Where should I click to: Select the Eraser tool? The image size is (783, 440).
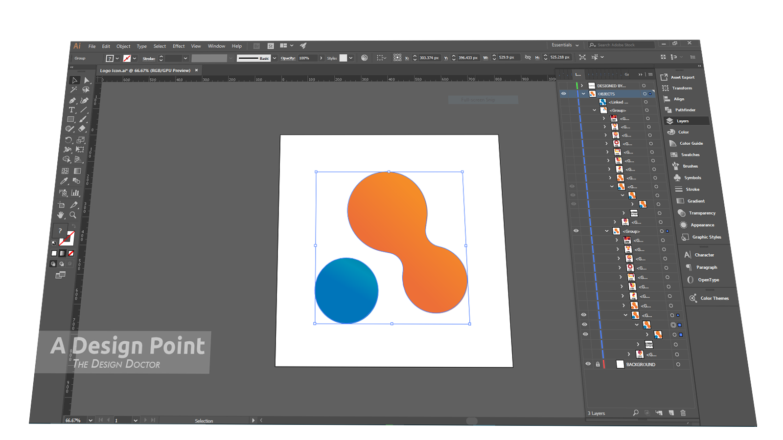pyautogui.click(x=82, y=129)
